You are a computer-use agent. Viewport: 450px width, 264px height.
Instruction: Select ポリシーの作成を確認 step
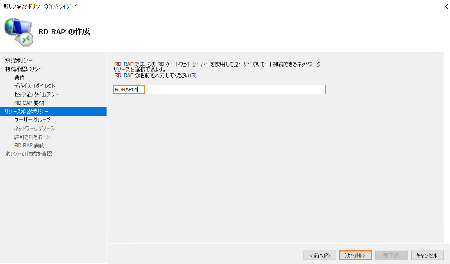click(x=29, y=154)
